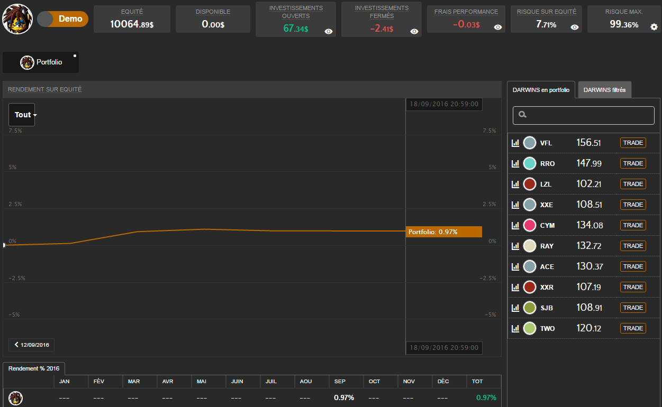
Task: Toggle the Demo account switch
Action: (62, 19)
